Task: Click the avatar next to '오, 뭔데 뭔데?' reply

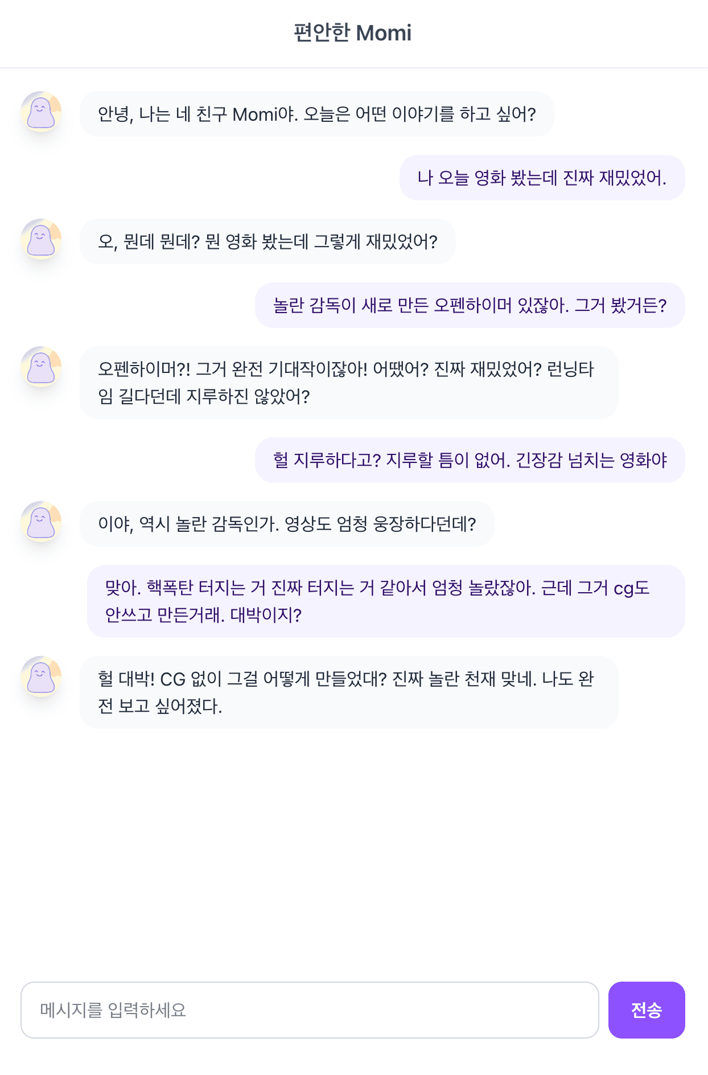Action: (x=41, y=239)
